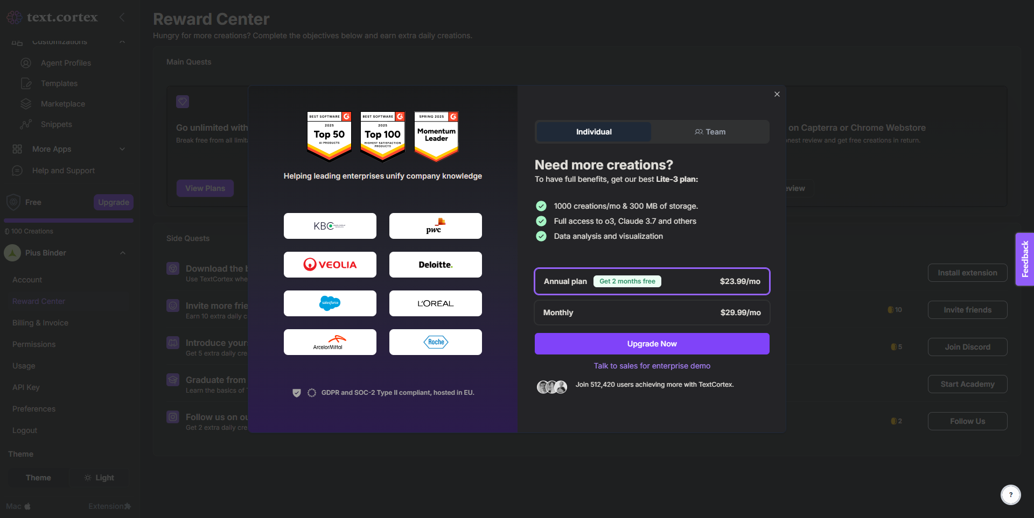Follow Talk to sales for enterprise demo

(652, 366)
